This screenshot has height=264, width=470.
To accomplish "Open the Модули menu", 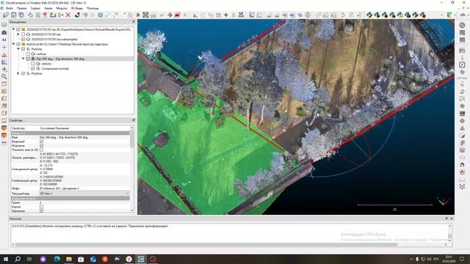I will (62, 8).
